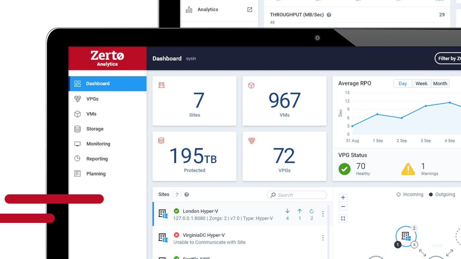This screenshot has height=259, width=461.
Task: Open the Dashboard sidebar item
Action: (107, 84)
